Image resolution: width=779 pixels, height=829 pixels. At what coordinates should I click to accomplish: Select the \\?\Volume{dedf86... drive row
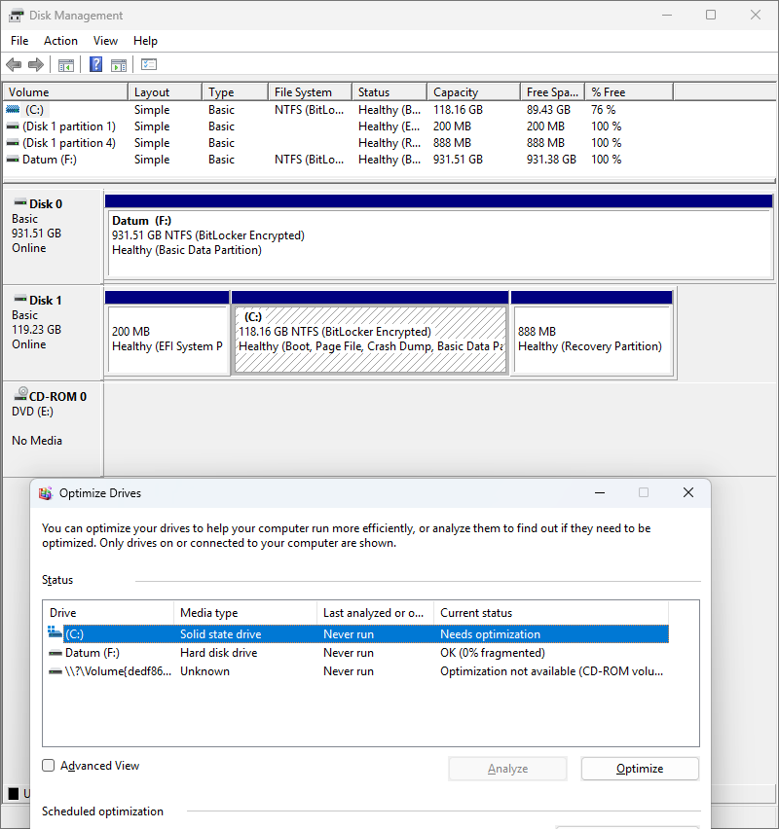[x=357, y=671]
